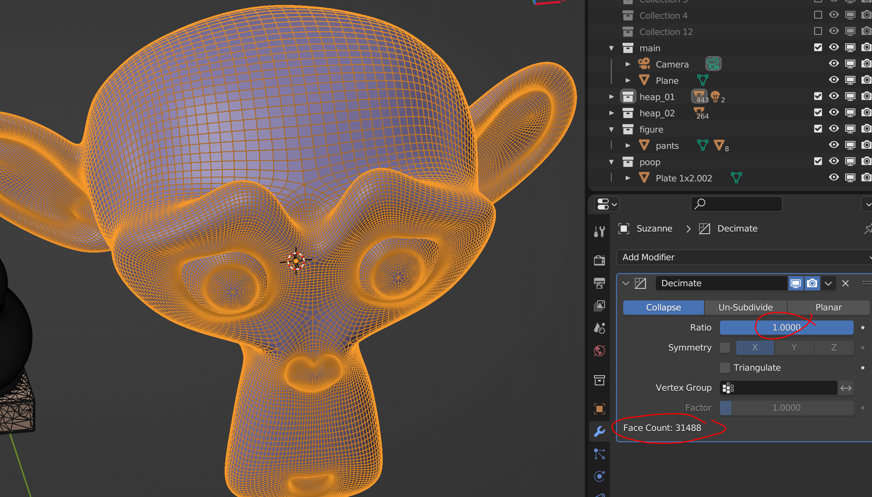Open the properties editor type dropdown
Viewport: 872px width, 497px height.
point(607,204)
